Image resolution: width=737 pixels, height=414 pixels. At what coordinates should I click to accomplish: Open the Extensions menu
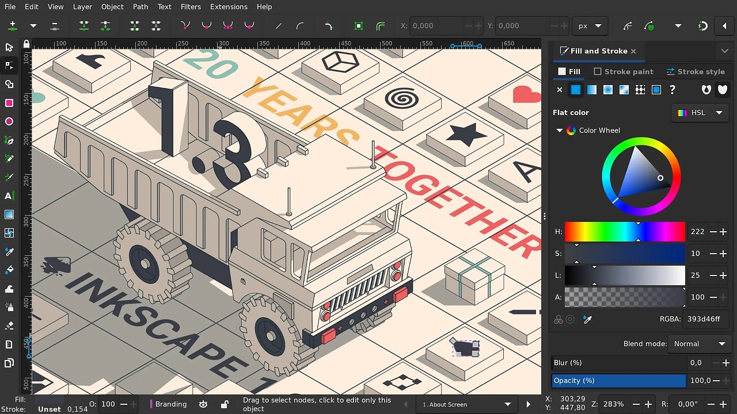pos(229,7)
